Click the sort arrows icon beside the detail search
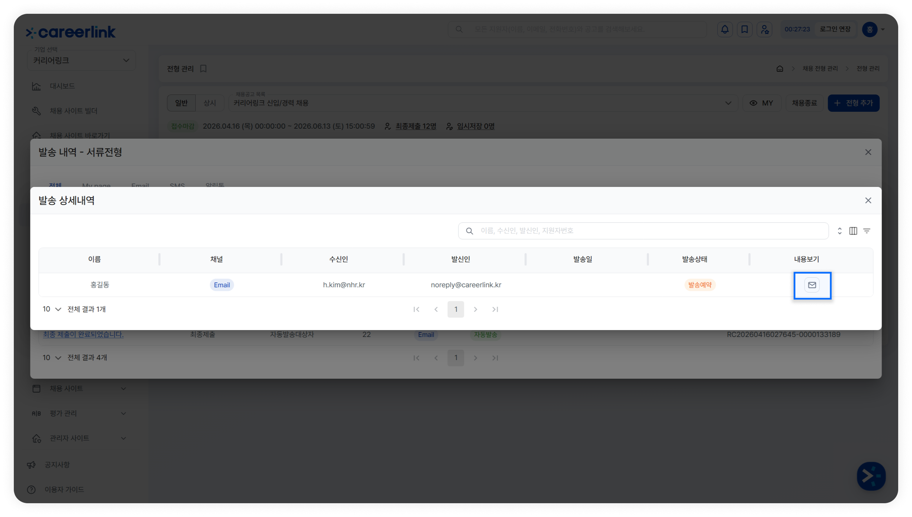The height and width of the screenshot is (517, 912). click(x=839, y=231)
